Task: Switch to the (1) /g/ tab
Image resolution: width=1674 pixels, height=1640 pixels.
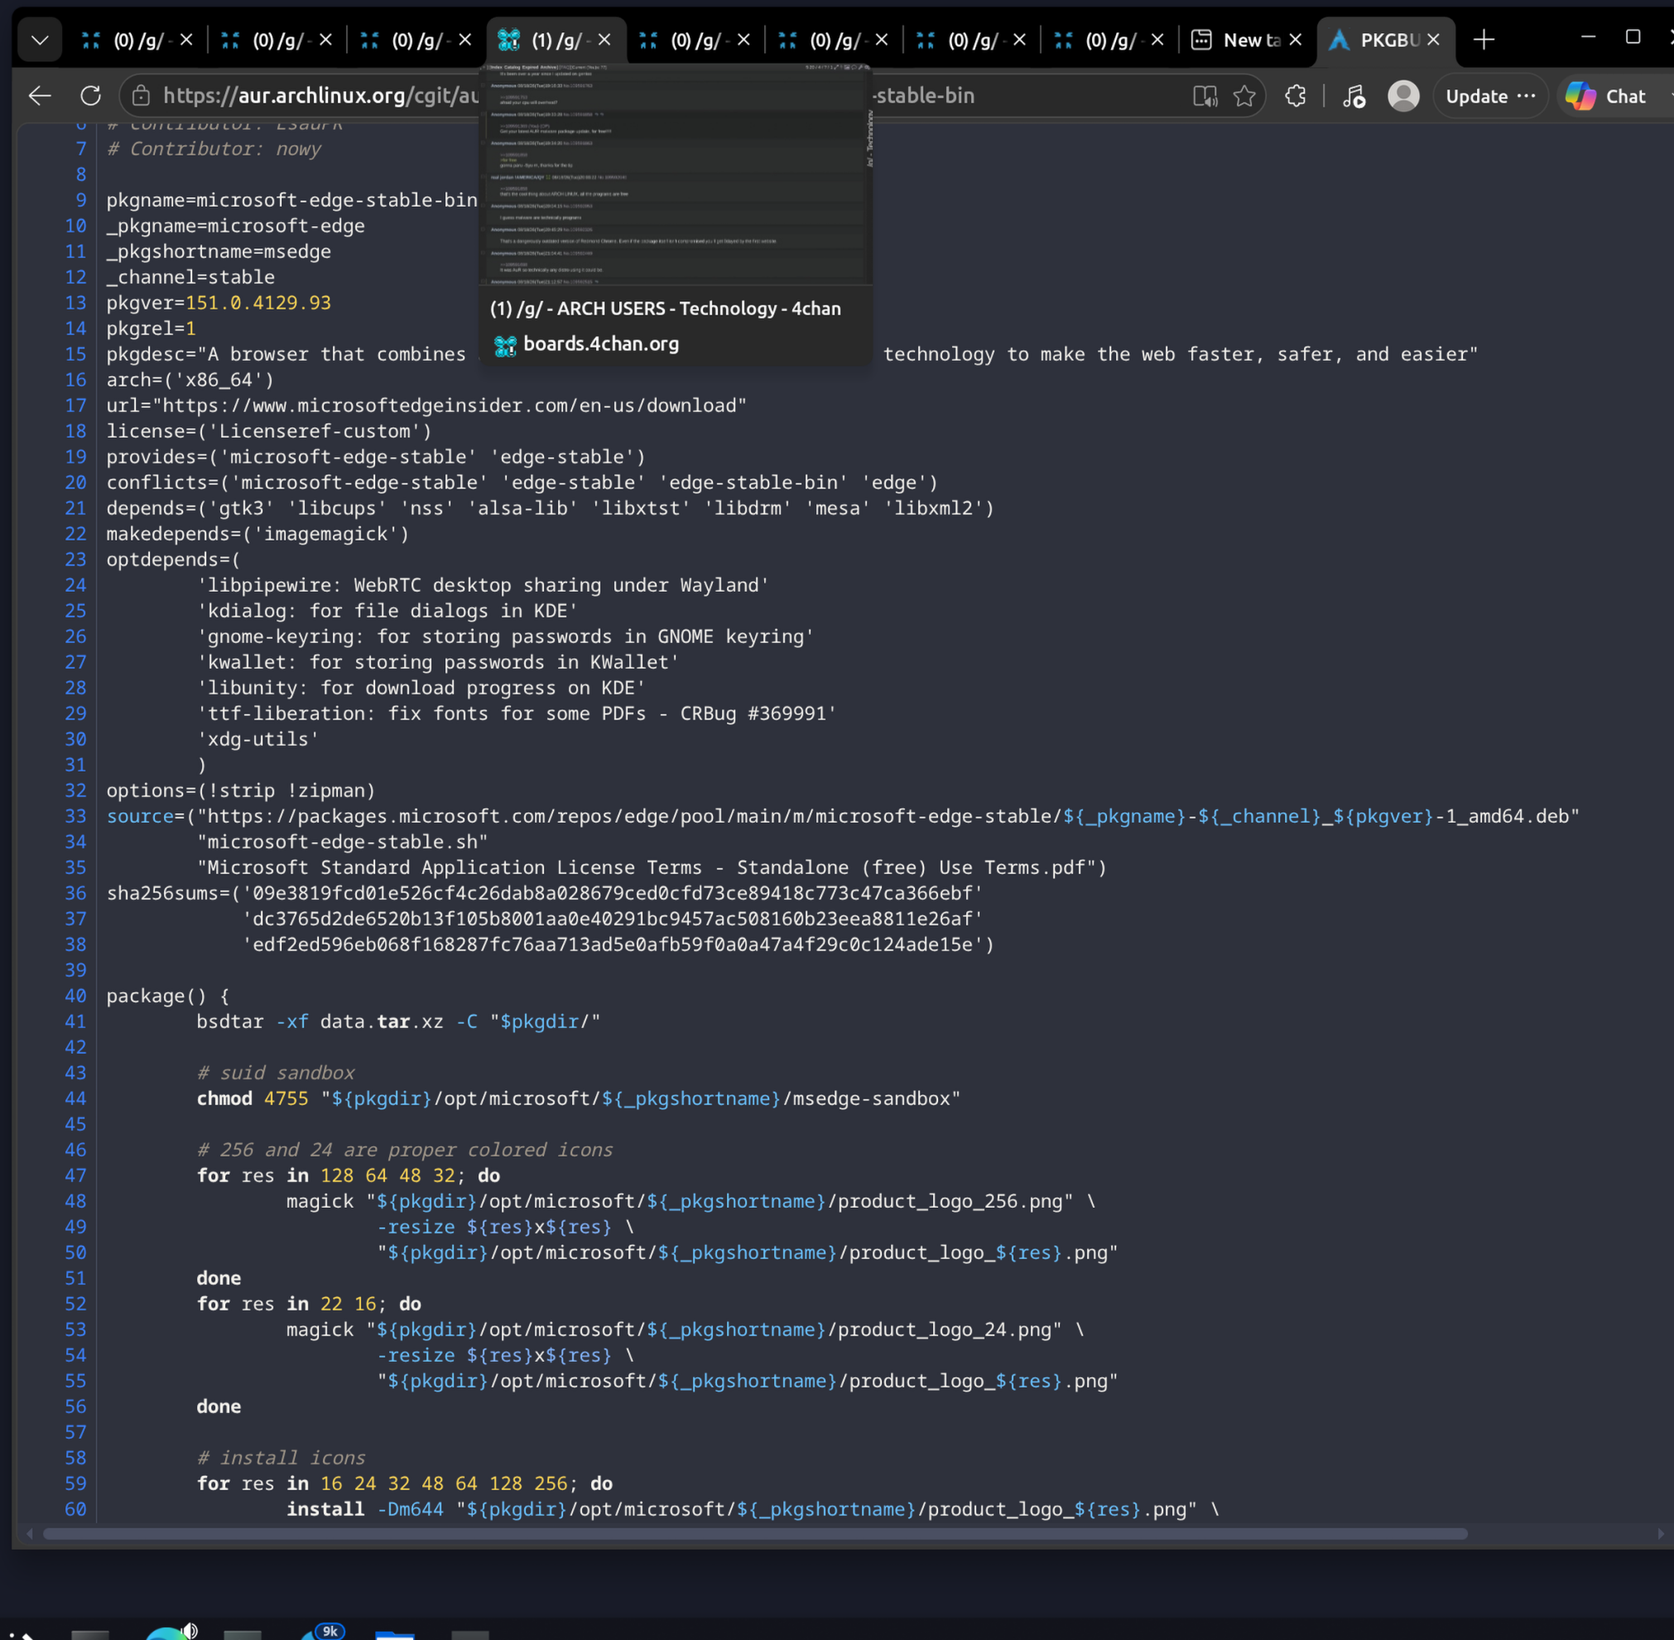Action: pos(556,40)
